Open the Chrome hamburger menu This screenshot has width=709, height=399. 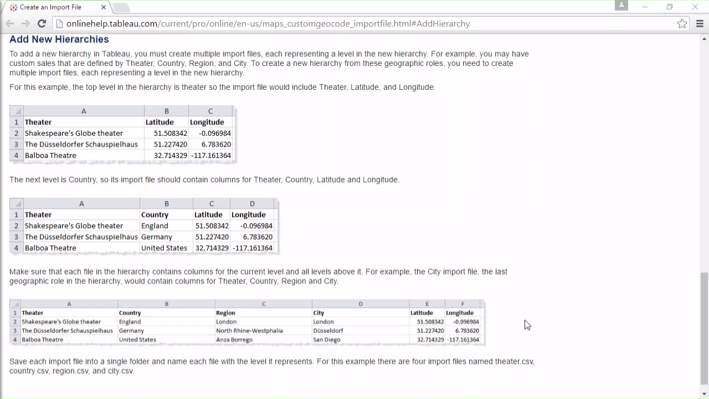point(700,23)
